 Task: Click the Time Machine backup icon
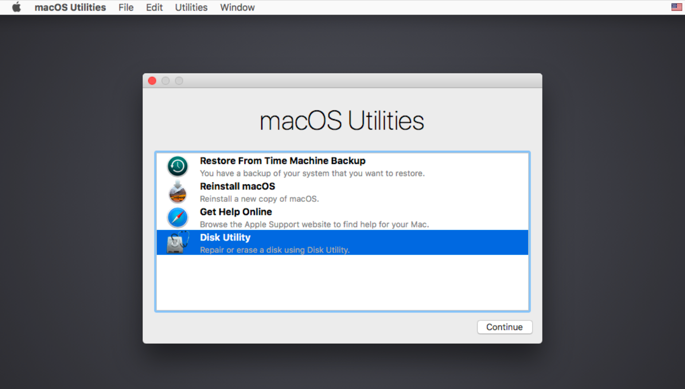tap(178, 166)
